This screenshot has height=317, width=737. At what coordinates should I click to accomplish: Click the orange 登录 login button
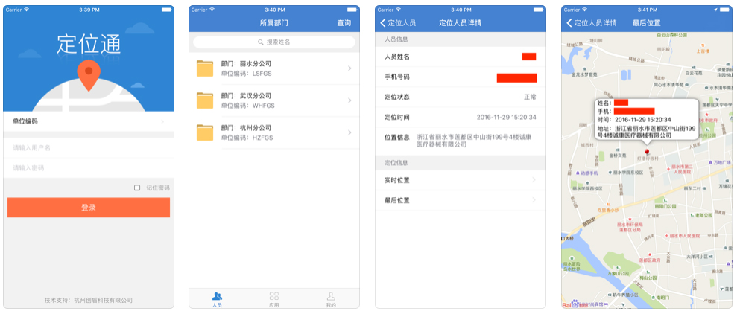pos(88,208)
